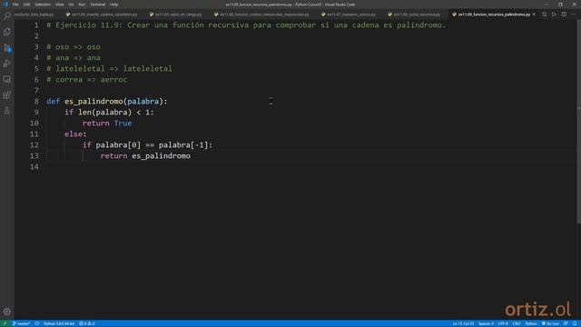Open the Explorer view icon
The height and width of the screenshot is (327, 581).
coord(7,32)
